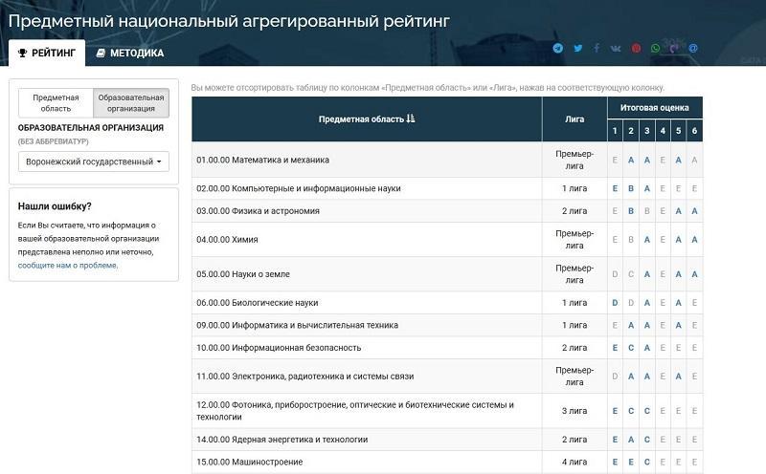Select the 'Образовательная организация' toggle button

pos(131,103)
